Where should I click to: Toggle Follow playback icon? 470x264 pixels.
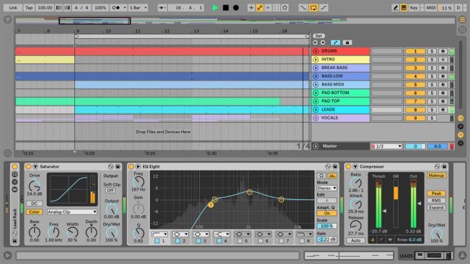(x=162, y=8)
